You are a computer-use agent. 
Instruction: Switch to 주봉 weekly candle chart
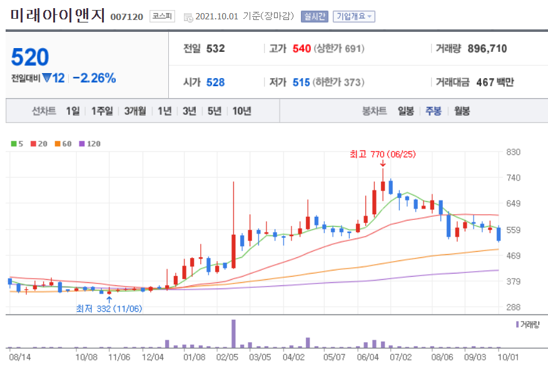[x=434, y=111]
